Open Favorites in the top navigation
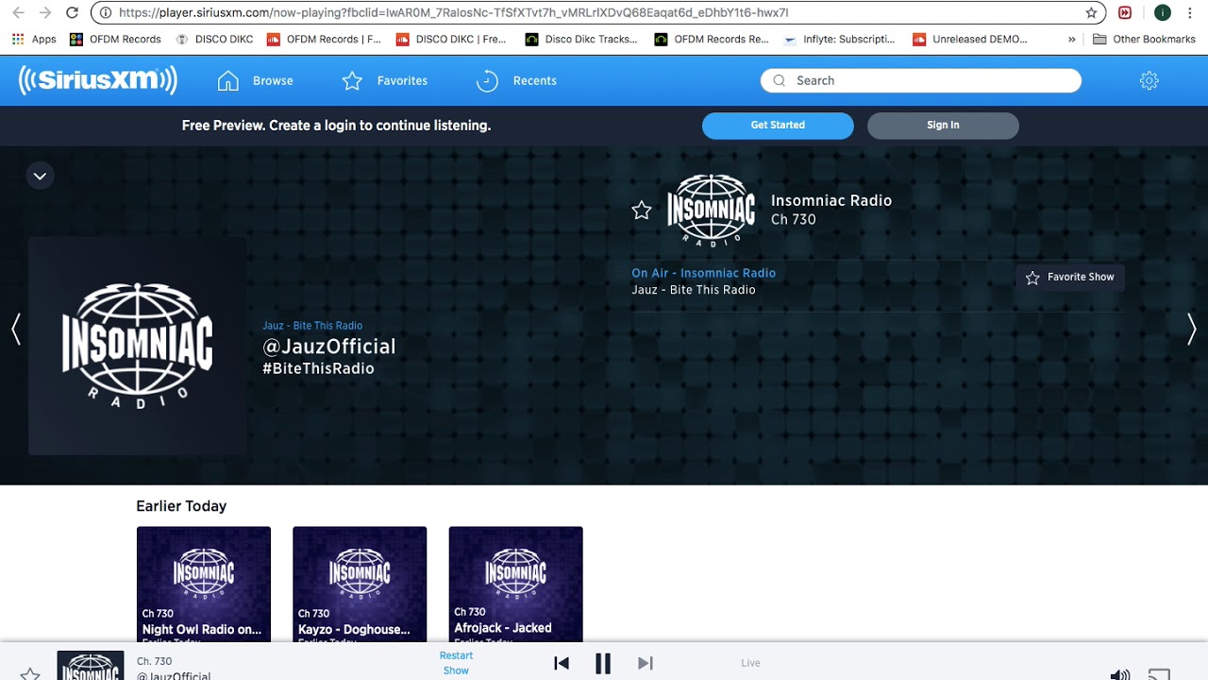This screenshot has height=680, width=1208. 384,80
